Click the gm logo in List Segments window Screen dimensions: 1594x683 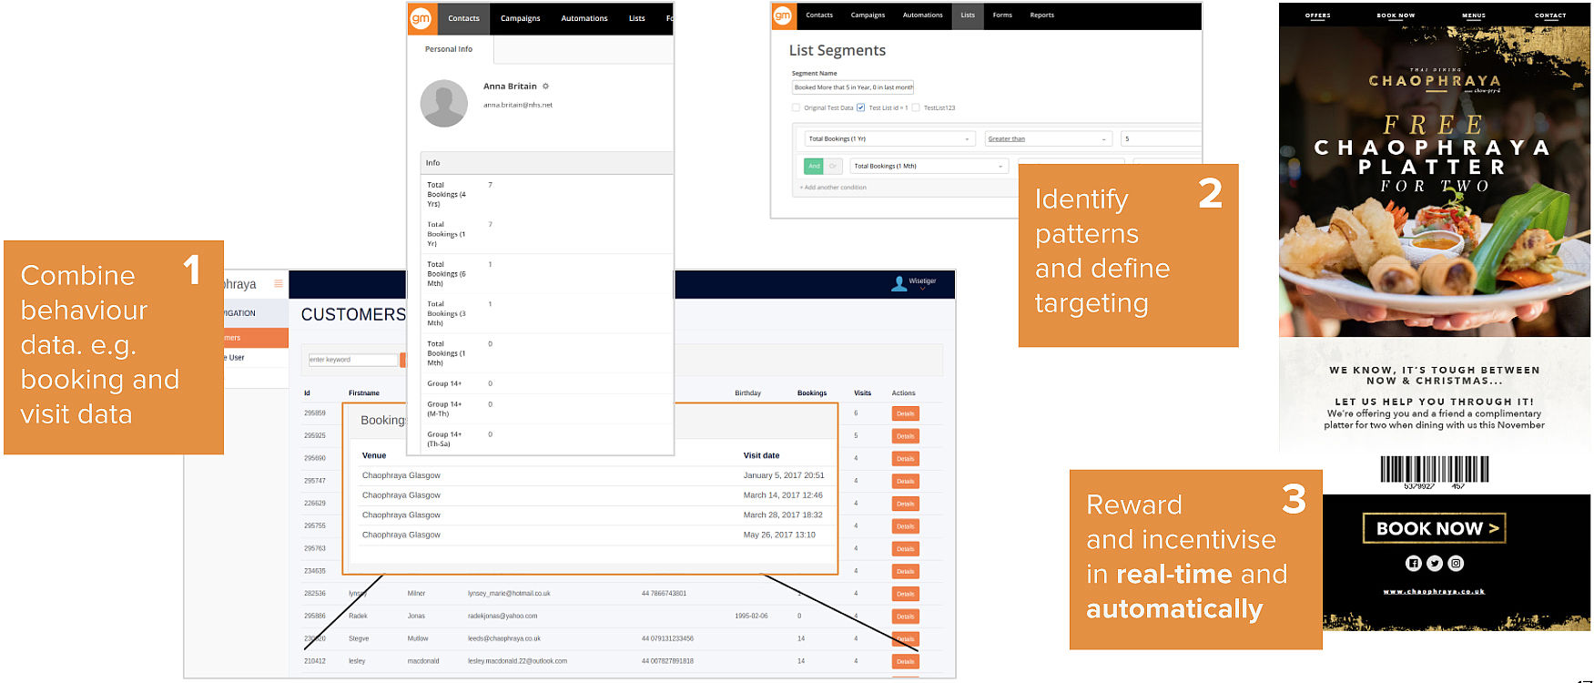click(x=782, y=15)
